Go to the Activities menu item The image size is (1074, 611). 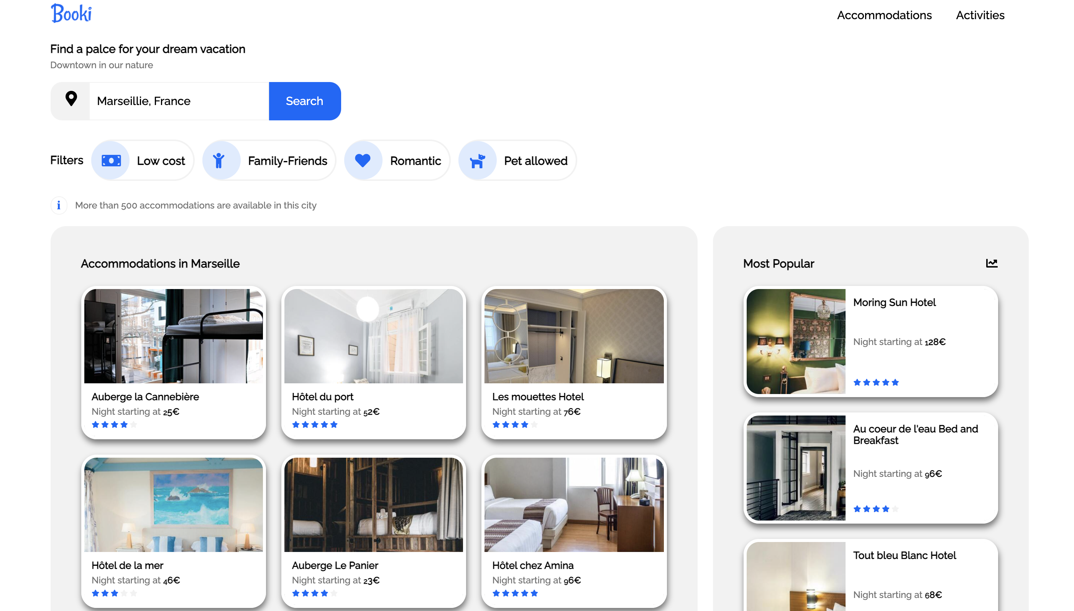[x=980, y=15]
